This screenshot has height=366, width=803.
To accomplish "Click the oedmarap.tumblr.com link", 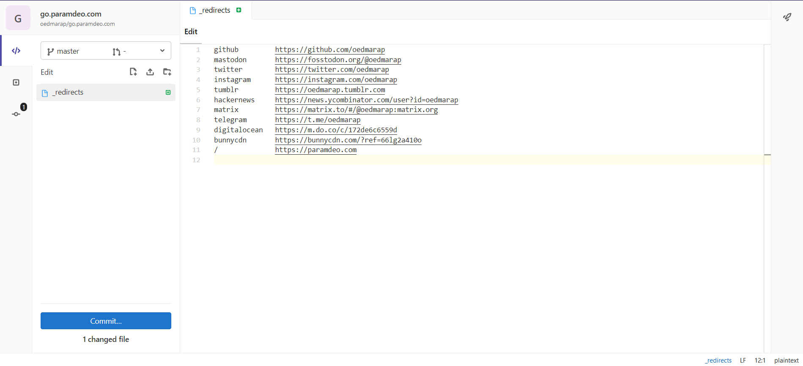I will click(x=330, y=90).
